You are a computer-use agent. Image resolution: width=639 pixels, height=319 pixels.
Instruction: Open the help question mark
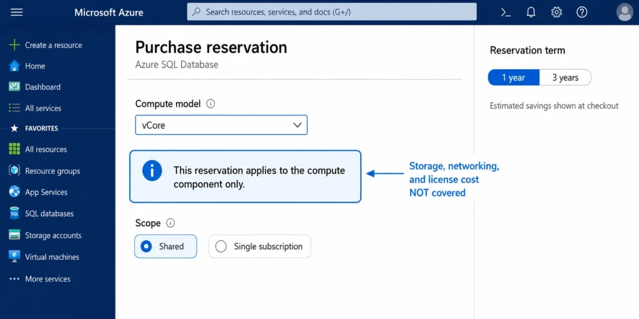pos(582,12)
